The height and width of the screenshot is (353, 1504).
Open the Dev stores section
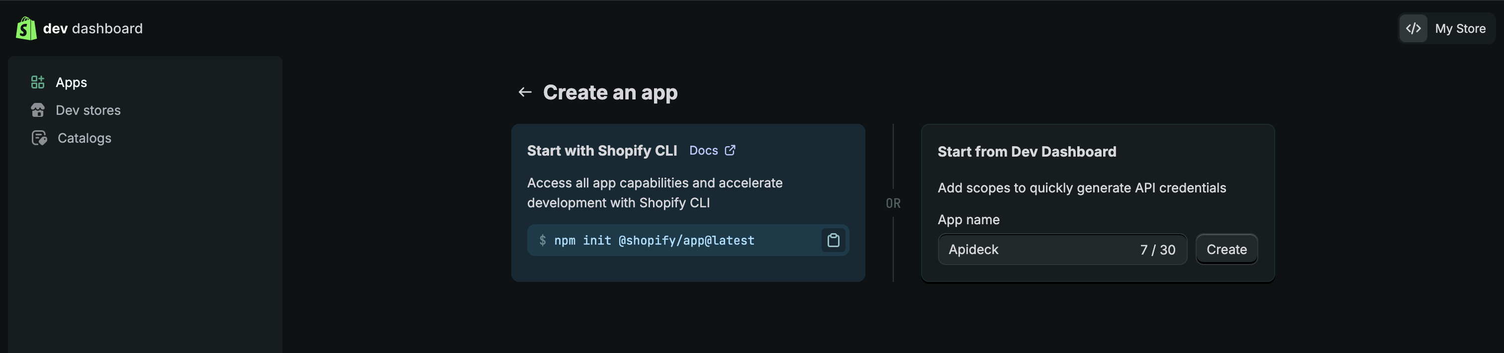89,110
